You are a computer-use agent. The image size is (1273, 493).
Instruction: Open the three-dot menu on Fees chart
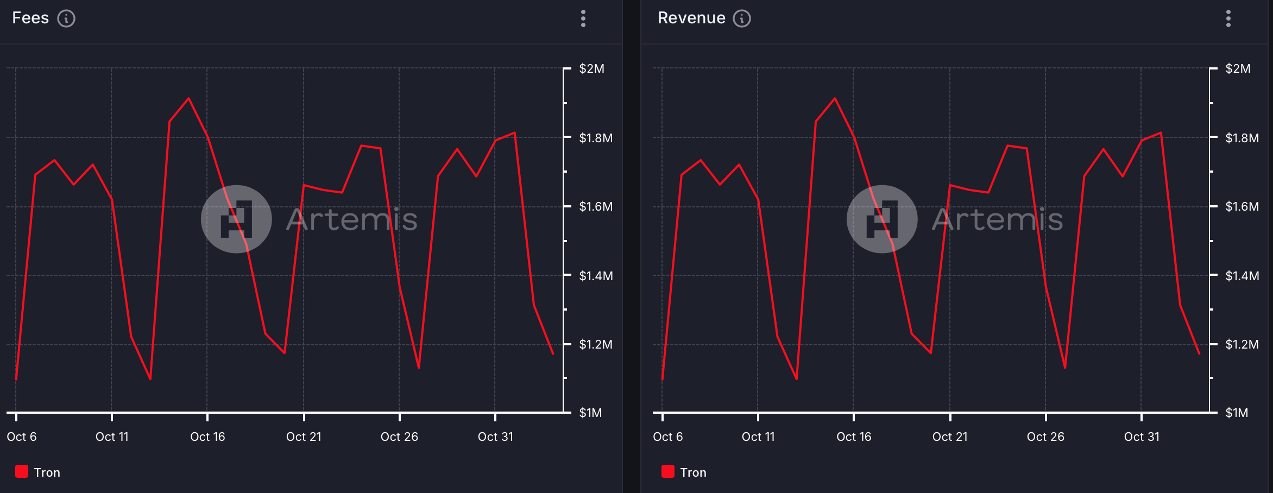pyautogui.click(x=583, y=18)
